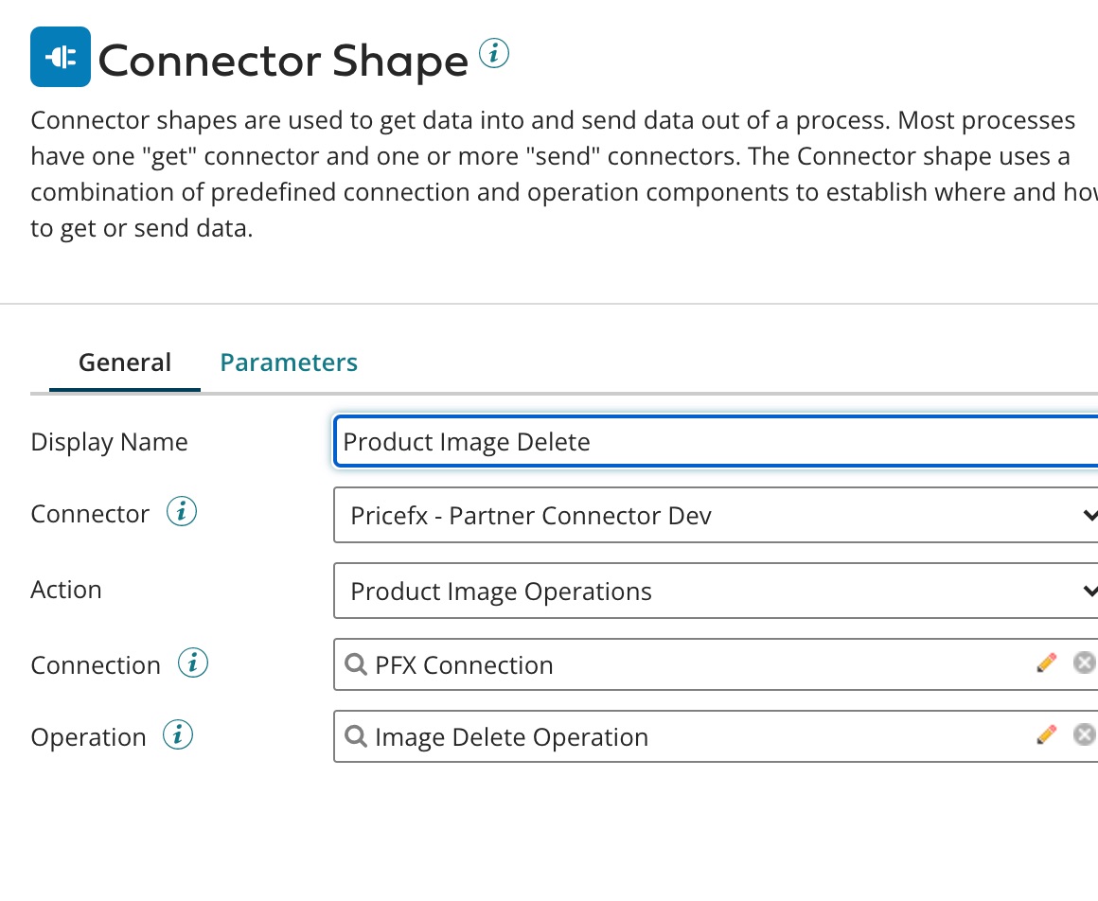Screen dimensions: 1098x901
Task: Edit Image Delete Operation via pencil icon
Action: (1046, 735)
